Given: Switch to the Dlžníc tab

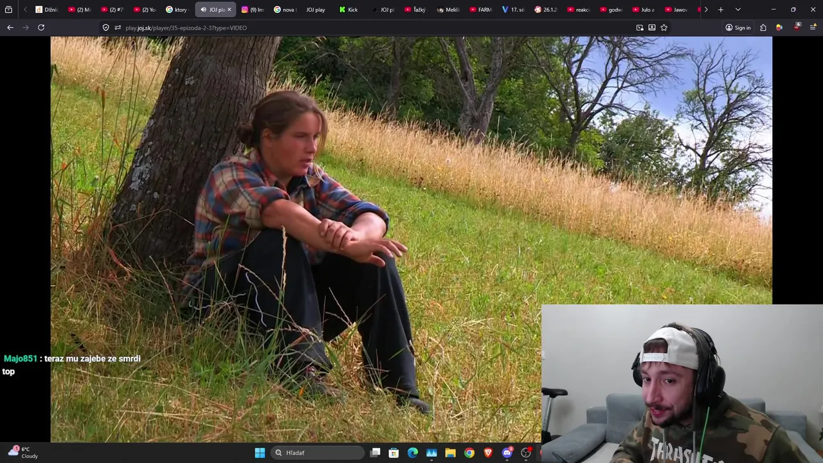Looking at the screenshot, I should (47, 10).
